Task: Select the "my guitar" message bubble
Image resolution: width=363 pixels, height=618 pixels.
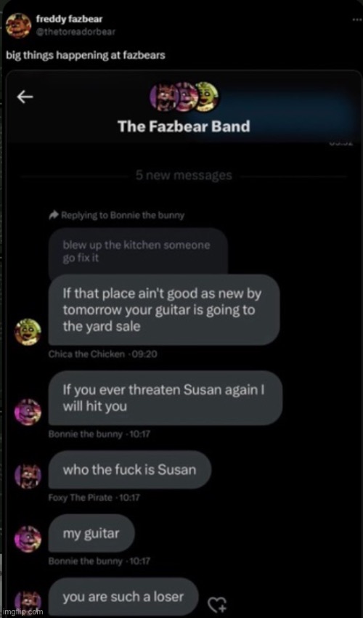Action: tap(91, 534)
